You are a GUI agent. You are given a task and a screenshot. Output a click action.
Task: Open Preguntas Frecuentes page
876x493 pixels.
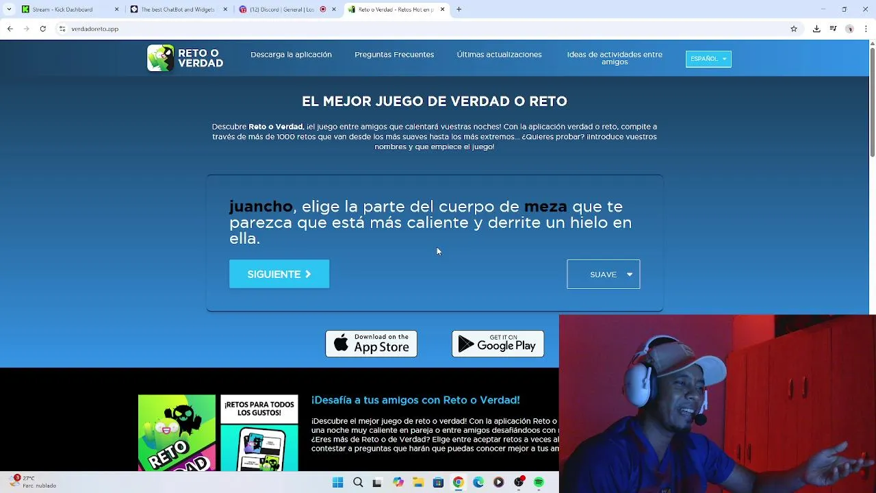click(394, 55)
